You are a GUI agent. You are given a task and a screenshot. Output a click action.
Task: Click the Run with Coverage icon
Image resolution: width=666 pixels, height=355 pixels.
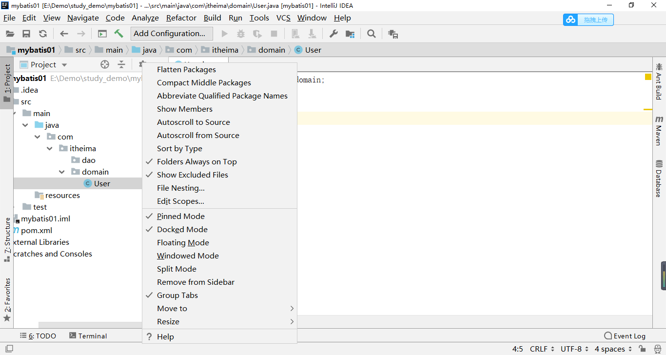click(x=257, y=34)
